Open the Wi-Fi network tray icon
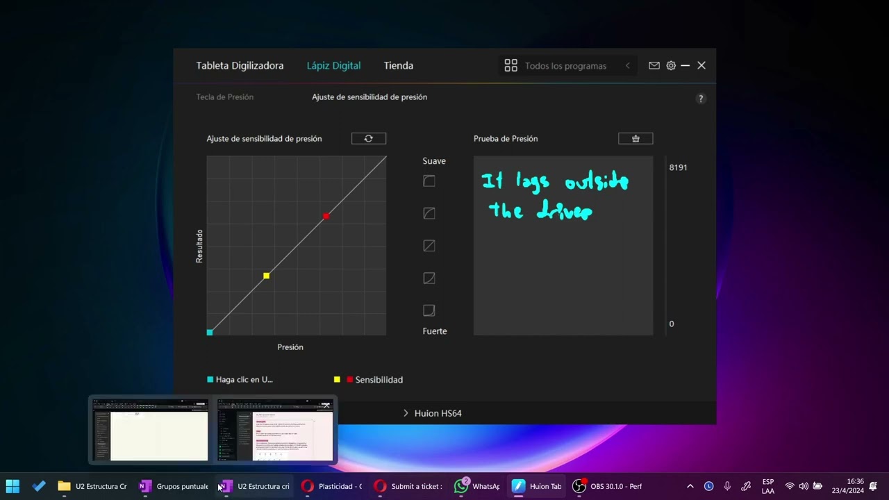Image resolution: width=889 pixels, height=500 pixels. click(790, 486)
